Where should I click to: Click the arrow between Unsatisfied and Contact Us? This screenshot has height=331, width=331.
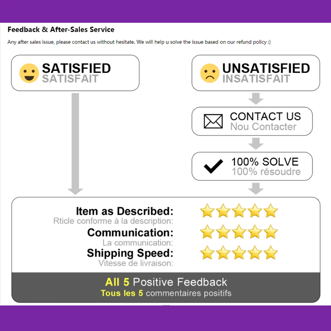click(x=256, y=99)
